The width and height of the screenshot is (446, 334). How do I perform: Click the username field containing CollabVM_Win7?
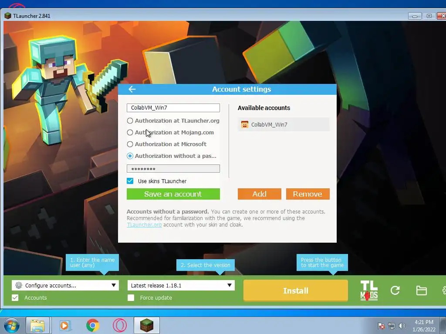tap(173, 108)
